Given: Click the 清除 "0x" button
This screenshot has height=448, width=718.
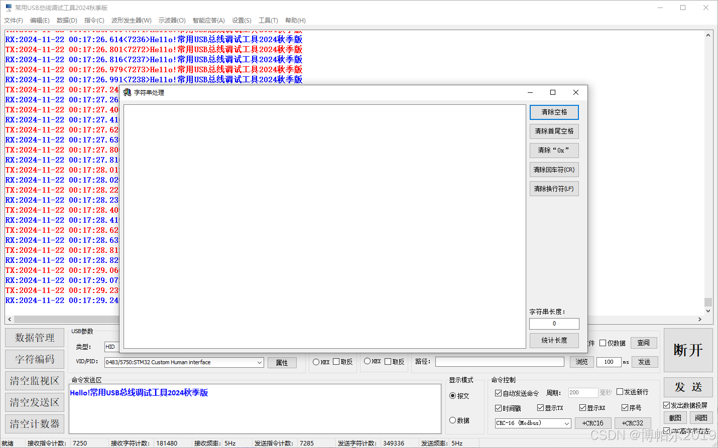Looking at the screenshot, I should [x=554, y=151].
